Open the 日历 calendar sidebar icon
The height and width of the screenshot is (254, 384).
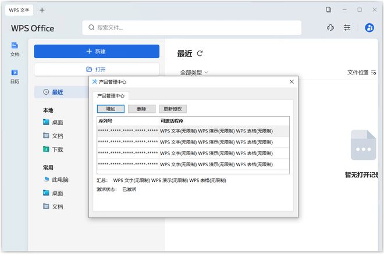click(15, 76)
